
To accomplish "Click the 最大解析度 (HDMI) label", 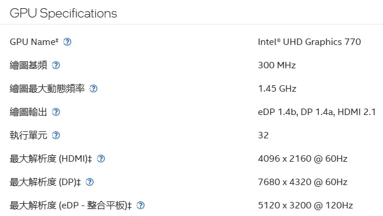I will (x=51, y=159).
